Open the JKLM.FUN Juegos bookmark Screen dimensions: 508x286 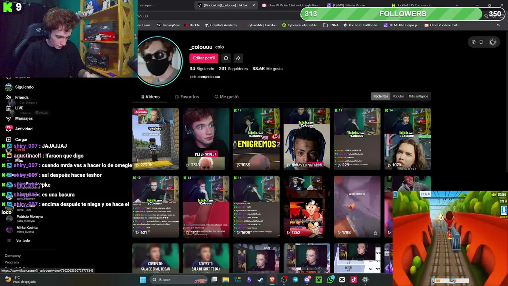point(401,25)
